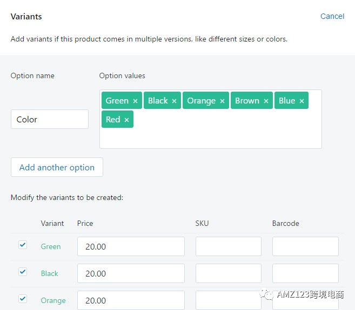Click the Green variant Barcode field
This screenshot has width=355, height=310.
tap(305, 246)
